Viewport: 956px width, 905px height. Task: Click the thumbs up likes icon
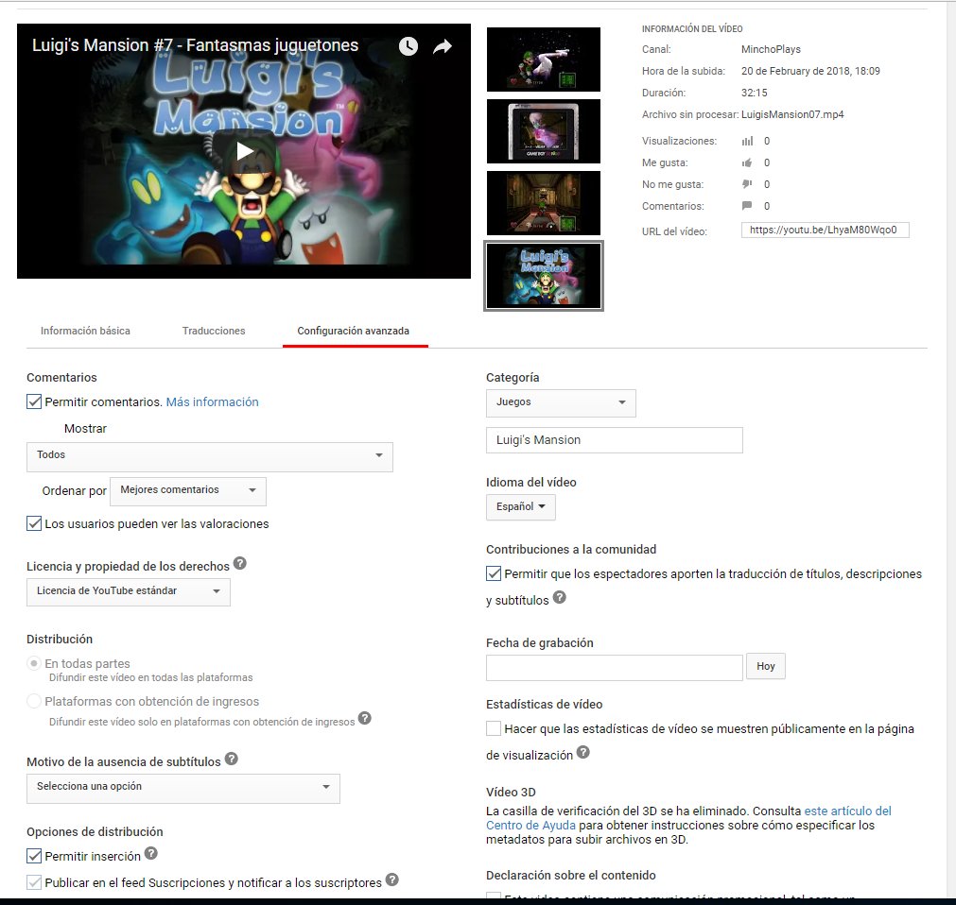[x=747, y=162]
